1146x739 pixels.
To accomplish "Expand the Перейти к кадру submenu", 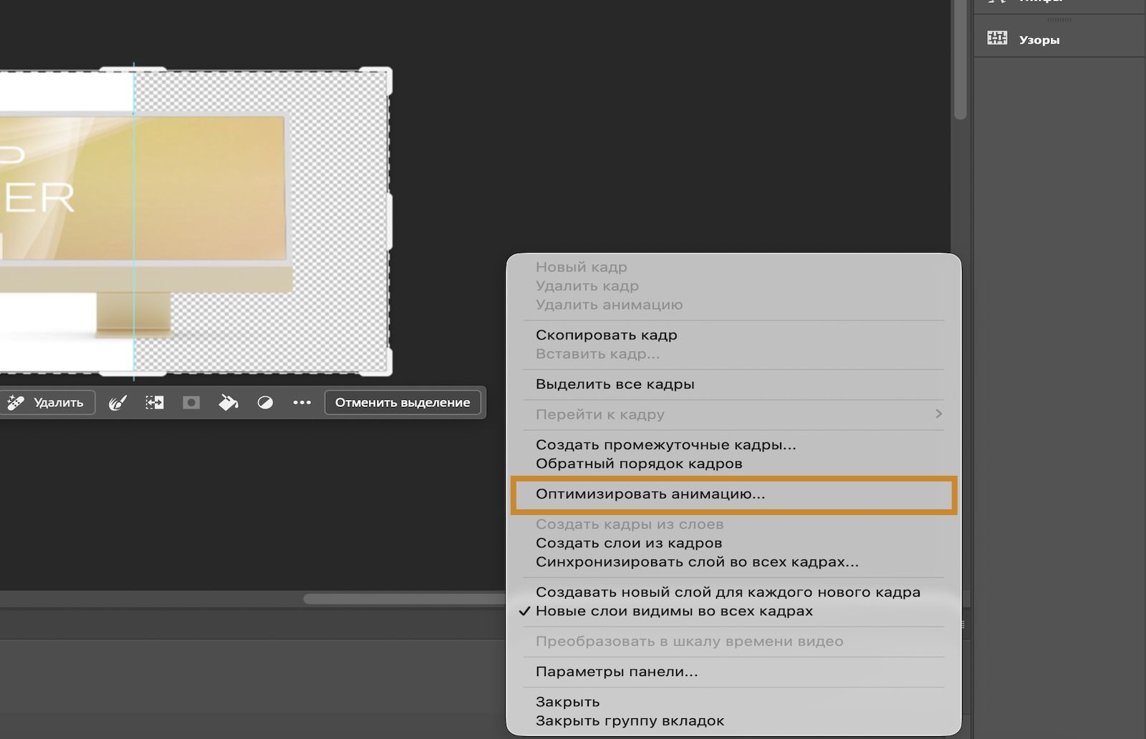I will 733,414.
